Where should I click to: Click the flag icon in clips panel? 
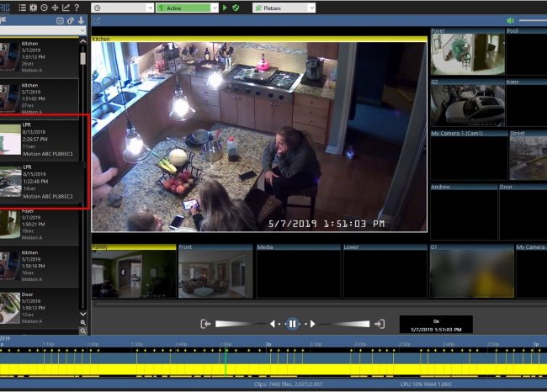(x=3, y=20)
